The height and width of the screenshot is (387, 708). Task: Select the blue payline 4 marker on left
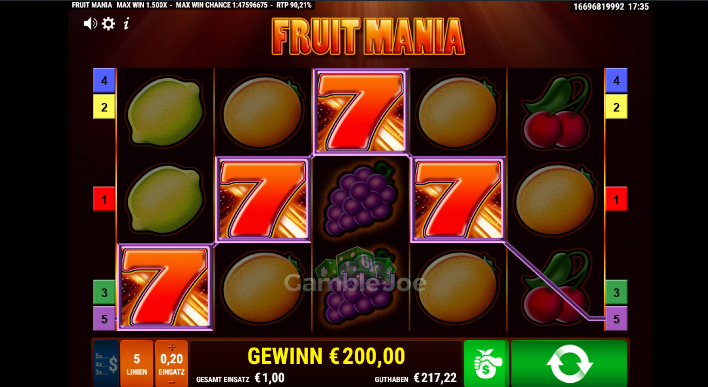[x=104, y=80]
